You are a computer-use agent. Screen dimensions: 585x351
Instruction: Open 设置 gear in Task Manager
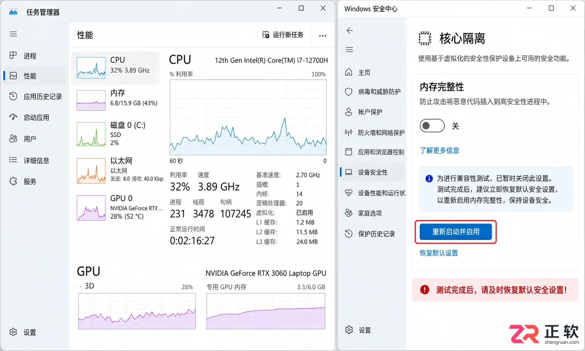[x=13, y=332]
